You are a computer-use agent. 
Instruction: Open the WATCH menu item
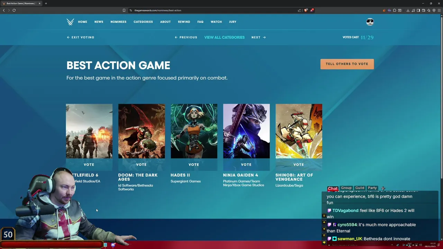[x=216, y=22]
